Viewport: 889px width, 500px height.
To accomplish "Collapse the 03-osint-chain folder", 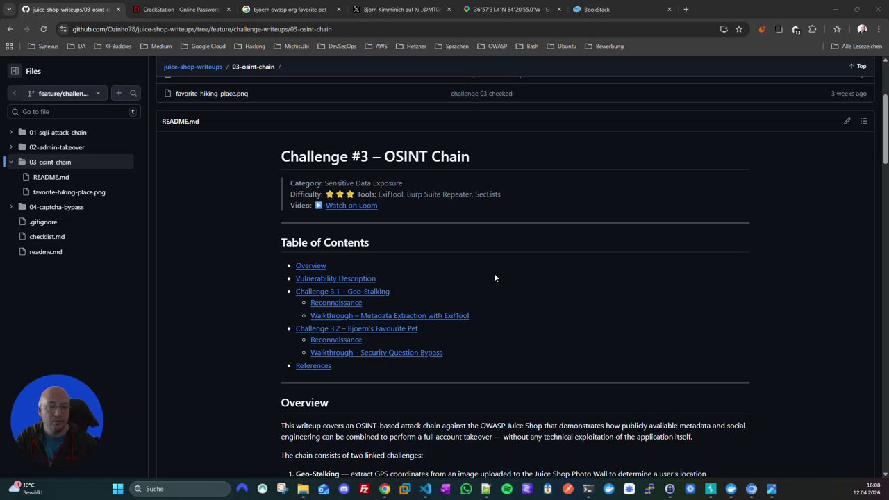I will point(10,162).
